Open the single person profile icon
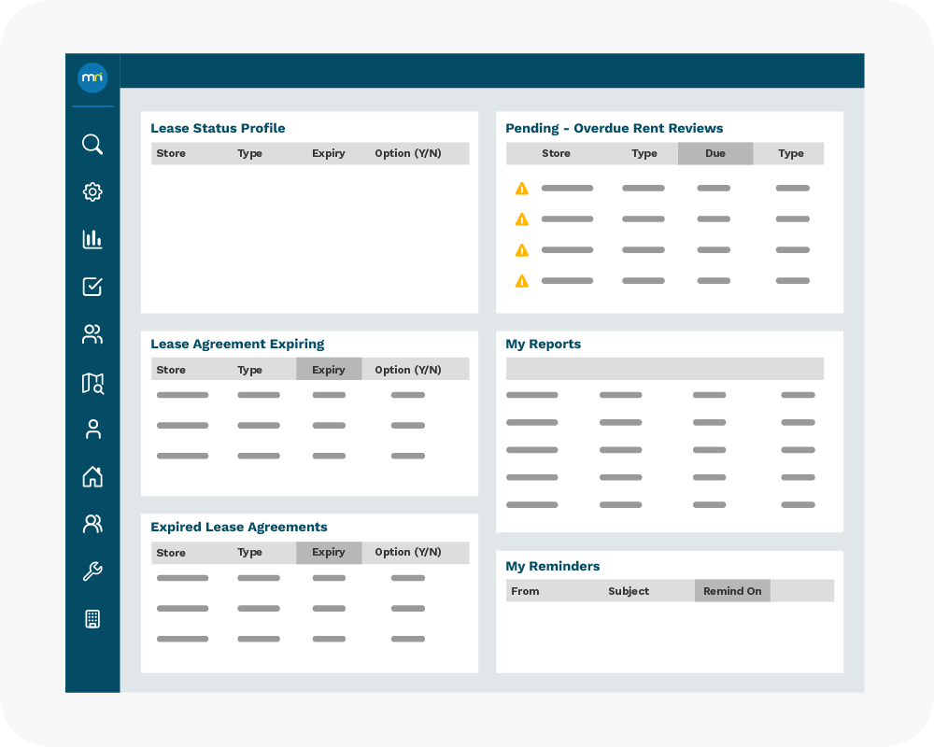Image resolution: width=934 pixels, height=747 pixels. [92, 430]
